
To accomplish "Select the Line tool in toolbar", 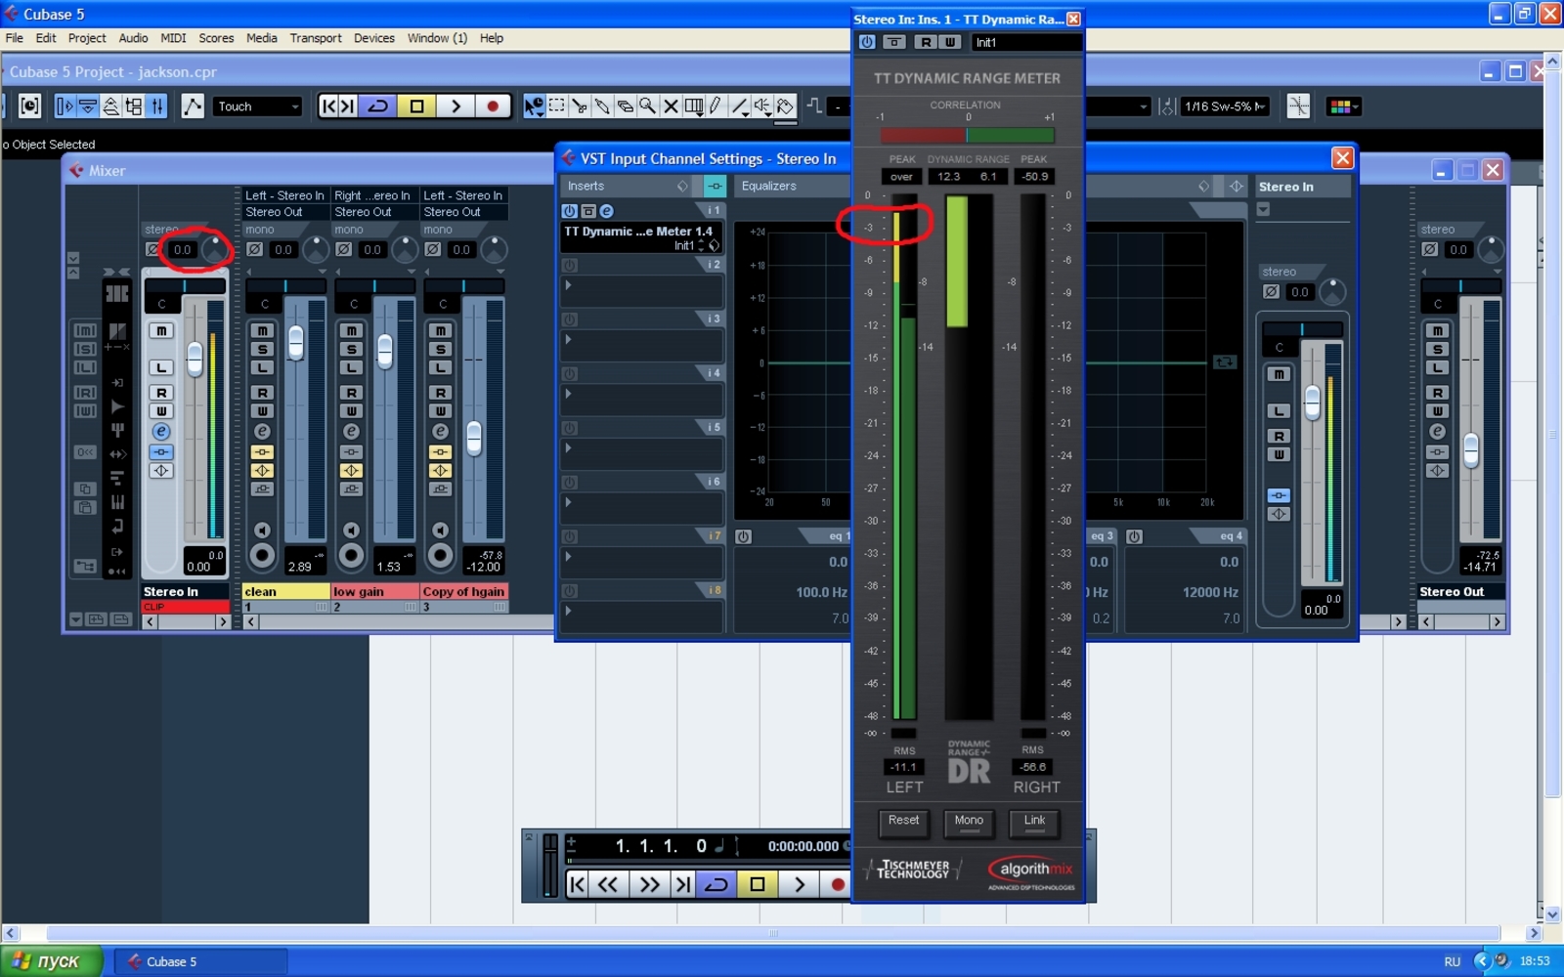I will tap(740, 106).
